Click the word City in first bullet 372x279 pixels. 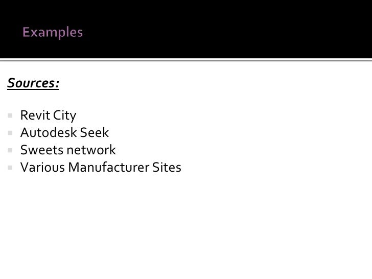click(x=65, y=116)
